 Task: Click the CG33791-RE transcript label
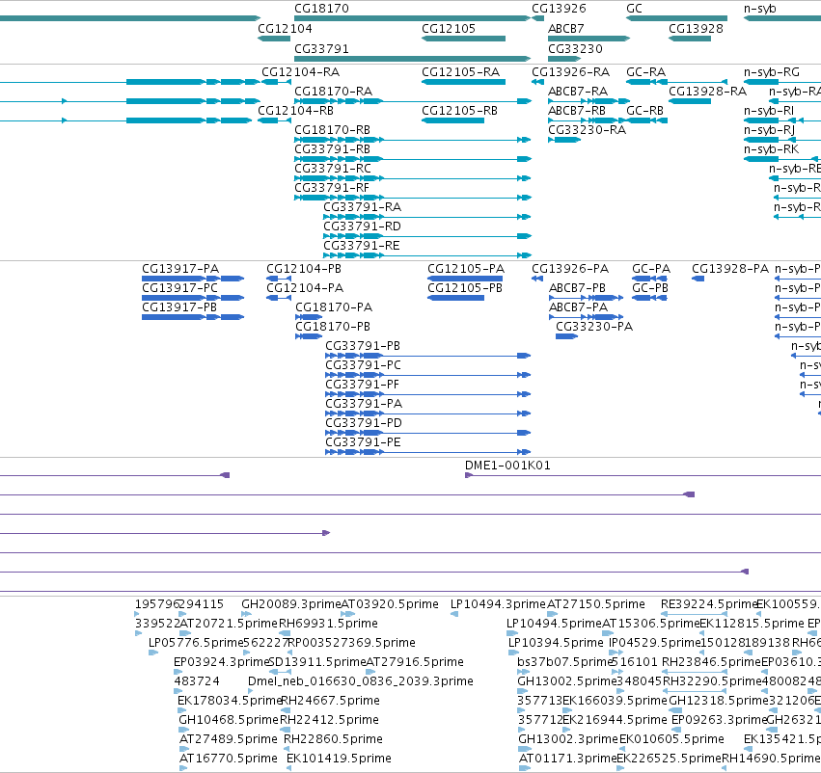pyautogui.click(x=362, y=246)
